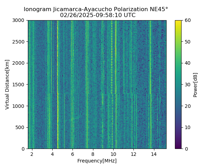The width and height of the screenshot is (223, 167).
Task: Click the timestamp text '02/26/2025-09:58:10 UTC'
Action: [98, 15]
